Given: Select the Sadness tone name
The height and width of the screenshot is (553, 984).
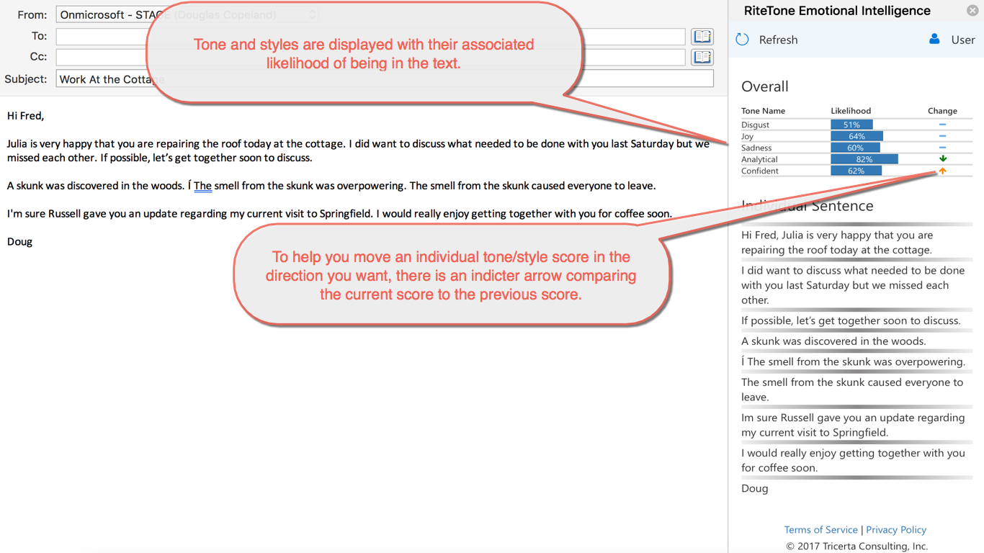Looking at the screenshot, I should tap(756, 148).
